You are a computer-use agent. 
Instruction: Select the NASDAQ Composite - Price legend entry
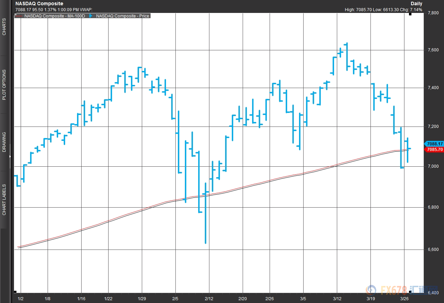123,16
